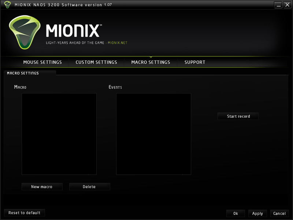This screenshot has width=293, height=220.
Task: Click the 'Events' section label
Action: (115, 87)
